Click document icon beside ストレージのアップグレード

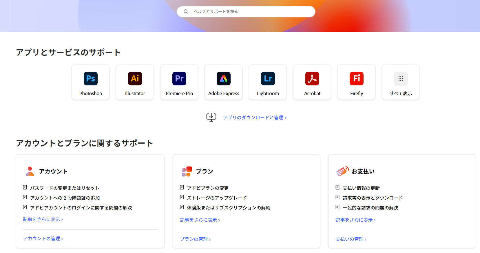(x=182, y=197)
